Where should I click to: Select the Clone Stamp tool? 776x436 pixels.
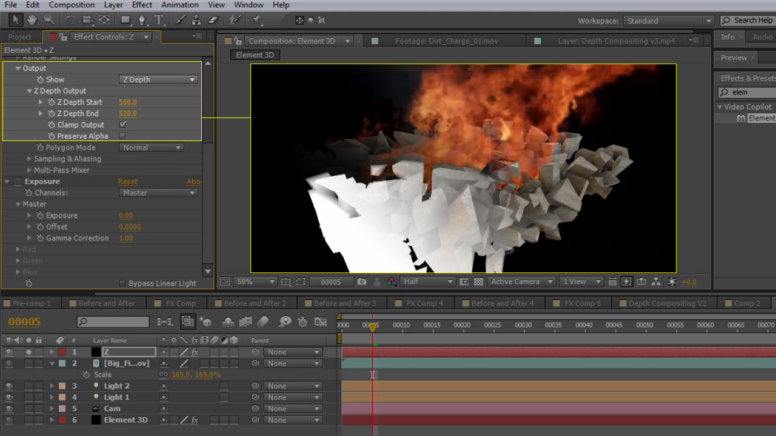click(x=197, y=20)
